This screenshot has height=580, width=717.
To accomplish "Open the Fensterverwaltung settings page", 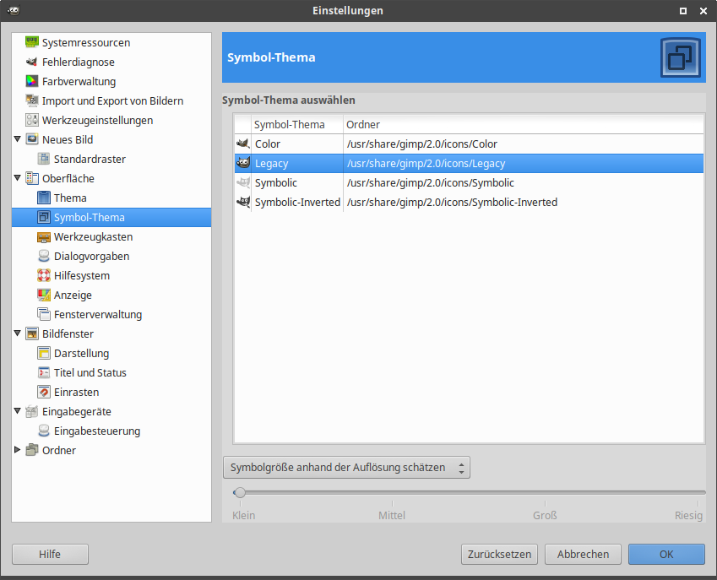I will point(98,314).
